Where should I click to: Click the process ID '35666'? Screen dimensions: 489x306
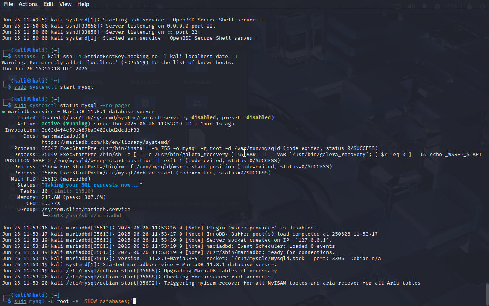pos(49,173)
